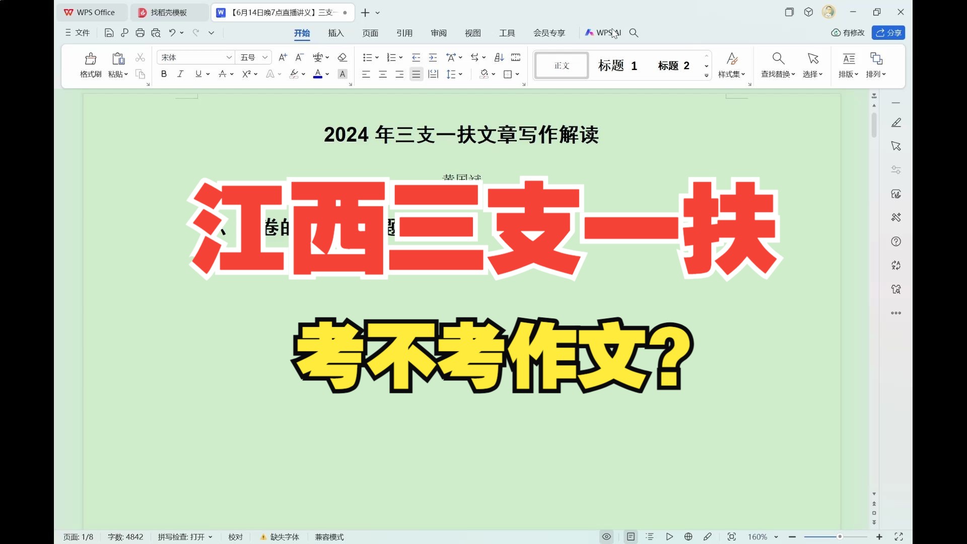
Task: Select Justify paragraph alignment
Action: click(x=416, y=75)
